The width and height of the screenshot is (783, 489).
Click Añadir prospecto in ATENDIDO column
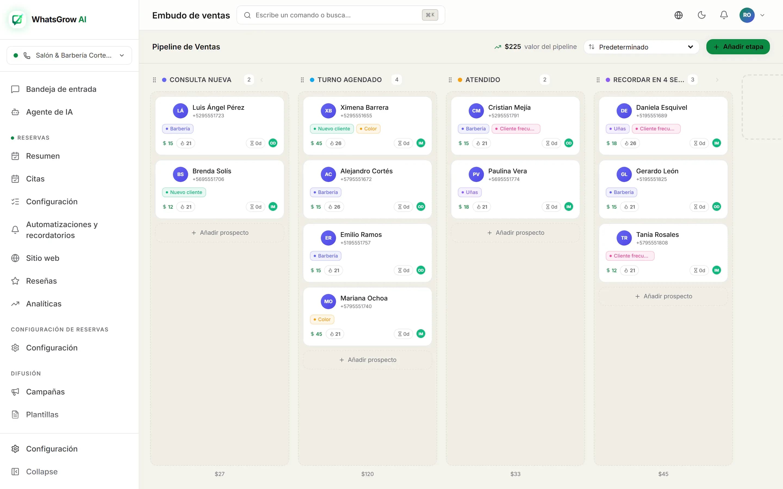515,233
